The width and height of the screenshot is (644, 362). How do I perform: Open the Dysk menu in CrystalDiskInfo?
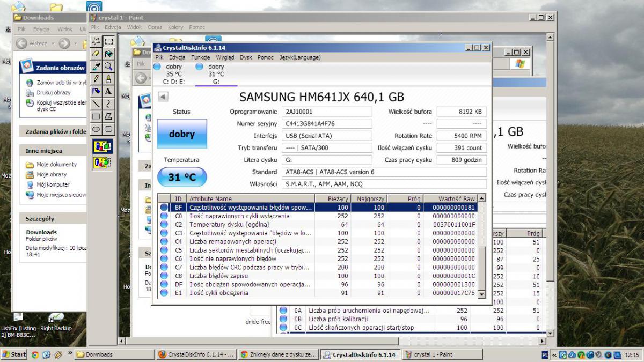(246, 57)
